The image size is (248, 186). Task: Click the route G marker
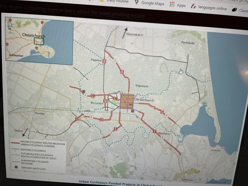162,112
